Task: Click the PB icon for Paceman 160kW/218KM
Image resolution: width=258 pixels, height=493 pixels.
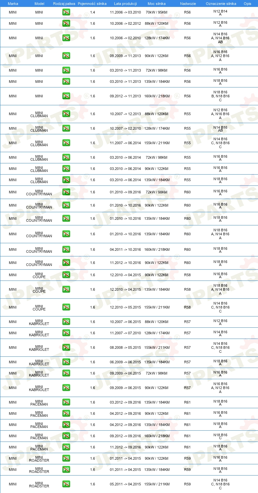Action: tap(66, 436)
